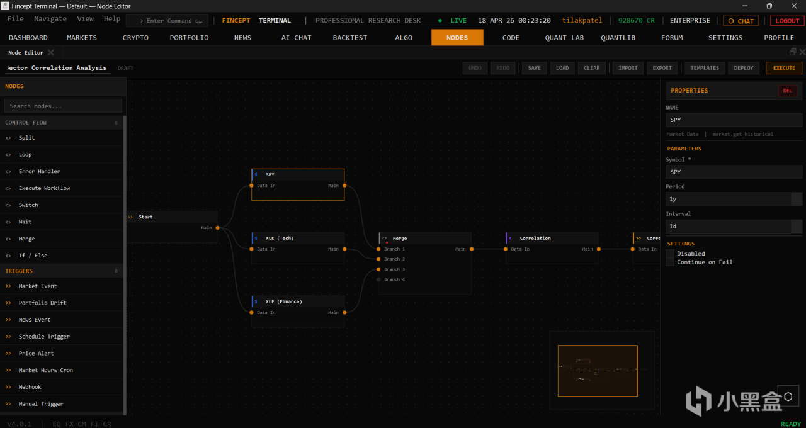Choose the Execute Workflow node icon
The width and height of the screenshot is (806, 428).
tap(8, 188)
